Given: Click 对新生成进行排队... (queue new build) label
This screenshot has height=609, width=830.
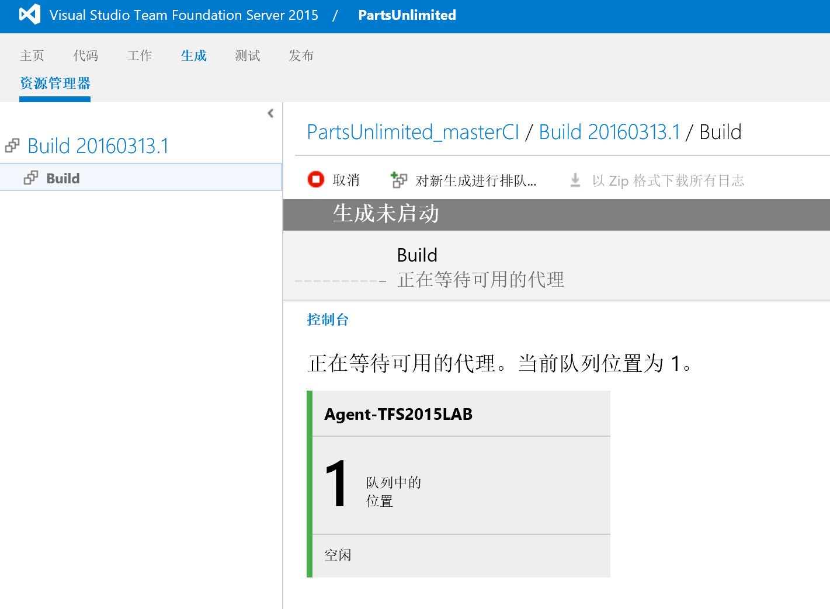Looking at the screenshot, I should 476,180.
